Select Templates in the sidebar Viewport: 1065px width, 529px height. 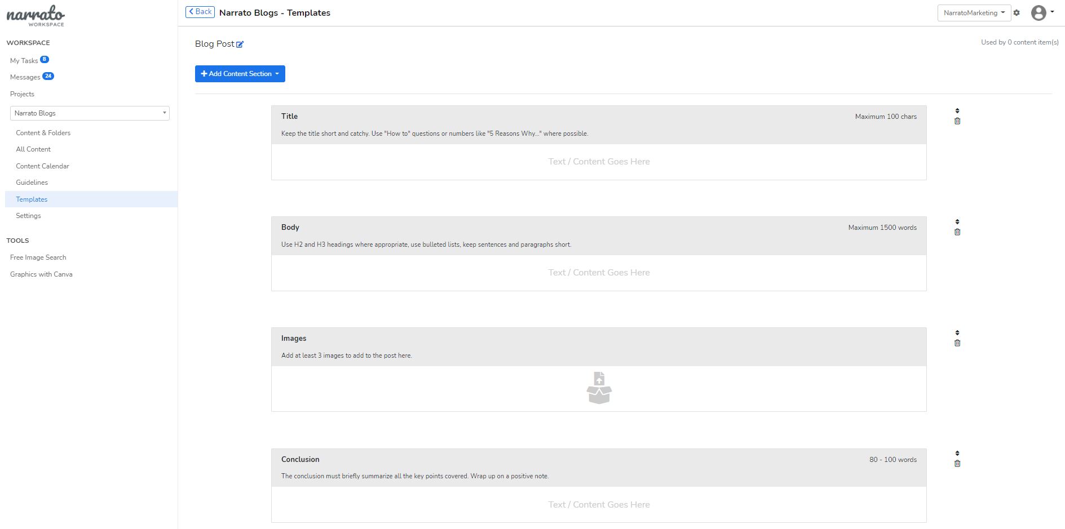coord(91,199)
